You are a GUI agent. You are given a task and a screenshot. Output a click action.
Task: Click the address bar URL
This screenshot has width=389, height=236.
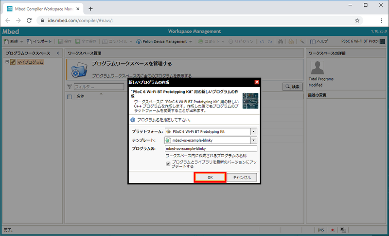coord(80,20)
